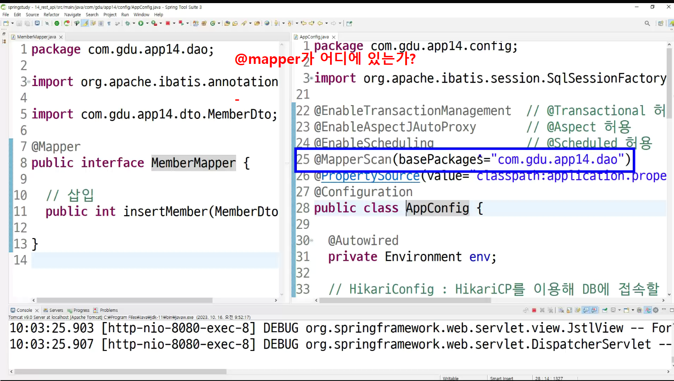Image resolution: width=674 pixels, height=381 pixels.
Task: Click the globe web browser icon
Action: 267,23
